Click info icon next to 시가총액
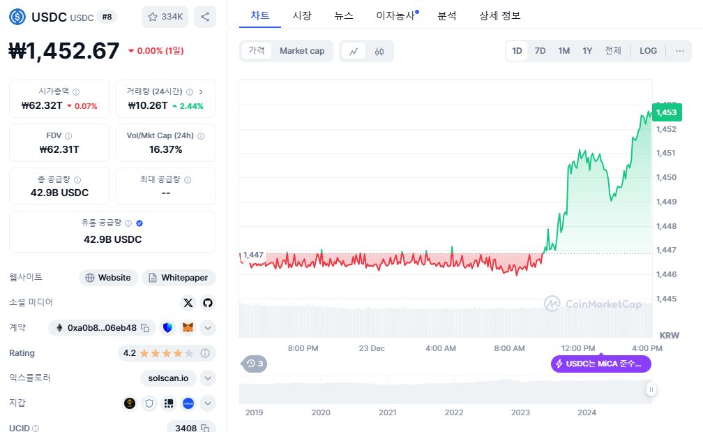 (76, 92)
